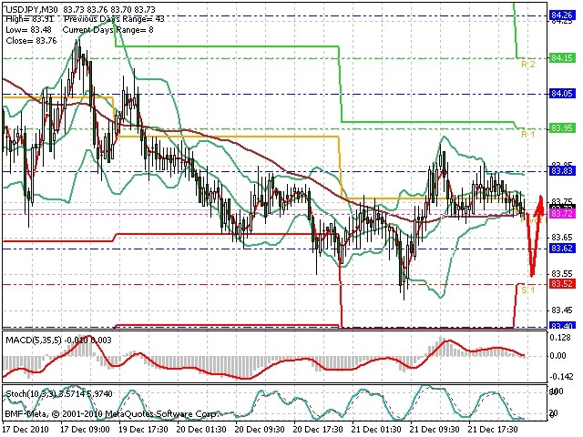
Task: Click the 0.128 MACD scale value
Action: click(x=562, y=338)
